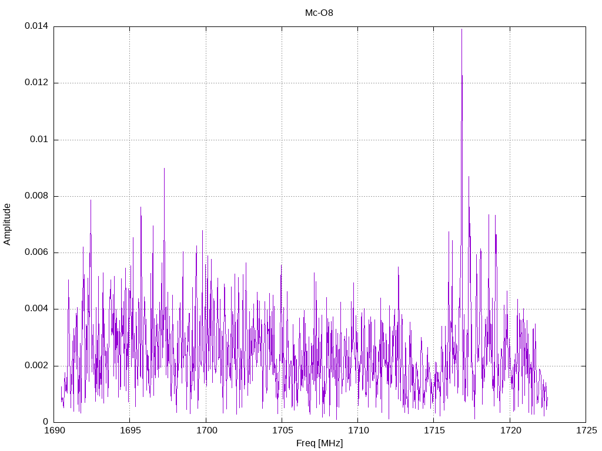The height and width of the screenshot is (451, 602).
Task: Click the Amplitude y-axis label
Action: (7, 224)
